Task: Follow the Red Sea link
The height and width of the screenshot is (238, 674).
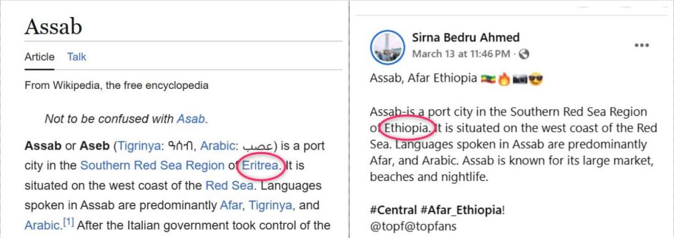Action: (229, 185)
